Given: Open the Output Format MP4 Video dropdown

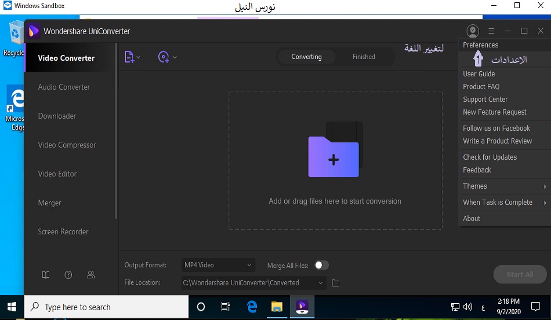Looking at the screenshot, I should click(x=218, y=265).
